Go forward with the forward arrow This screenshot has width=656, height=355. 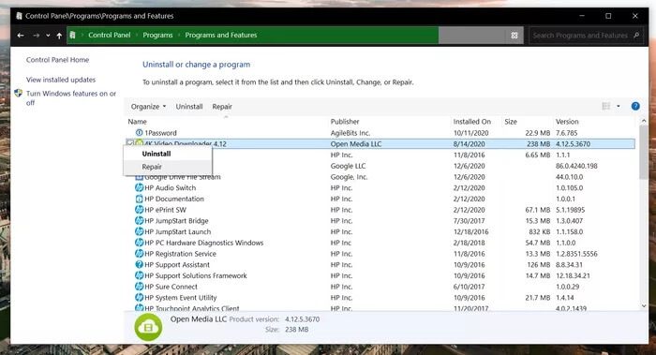tap(36, 36)
